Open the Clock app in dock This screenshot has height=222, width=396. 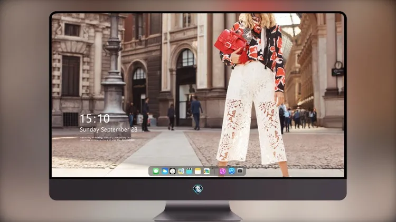(x=173, y=171)
